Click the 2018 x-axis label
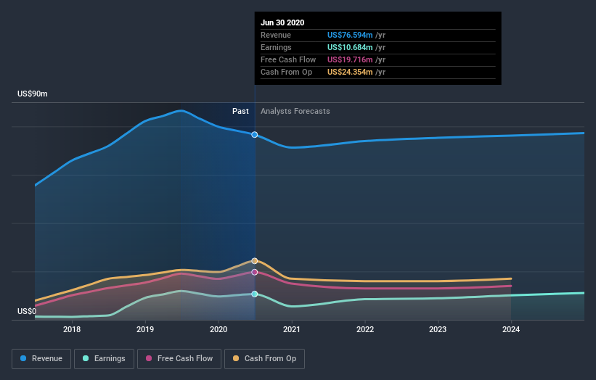596x380 pixels. click(72, 329)
